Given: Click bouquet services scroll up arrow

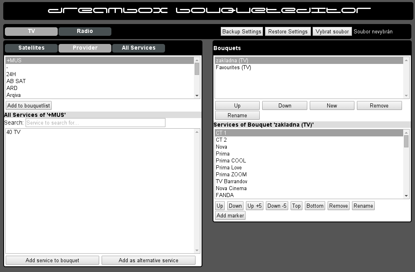Looking at the screenshot, I should tap(406, 132).
